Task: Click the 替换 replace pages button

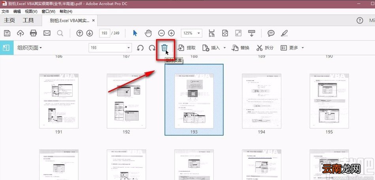Action: point(240,48)
